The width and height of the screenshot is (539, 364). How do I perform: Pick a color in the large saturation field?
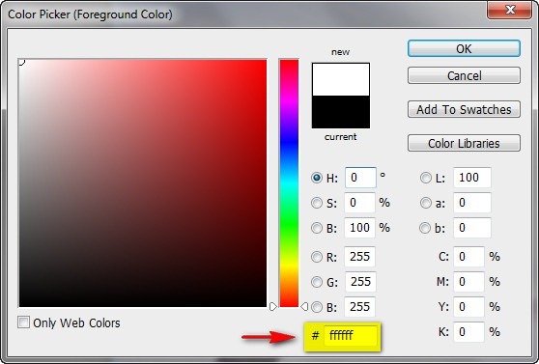(143, 182)
